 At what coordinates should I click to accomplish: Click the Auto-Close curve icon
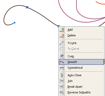62,75
